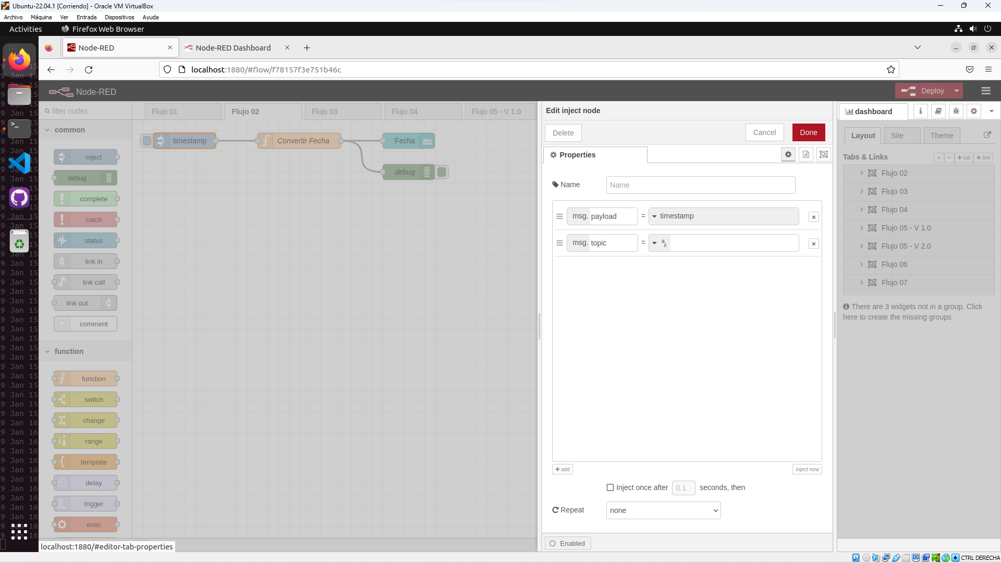Toggle the node Enabled state button
This screenshot has width=1001, height=563.
point(568,543)
